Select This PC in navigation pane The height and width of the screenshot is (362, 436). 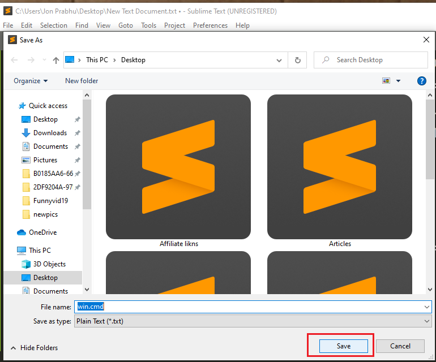pyautogui.click(x=40, y=251)
